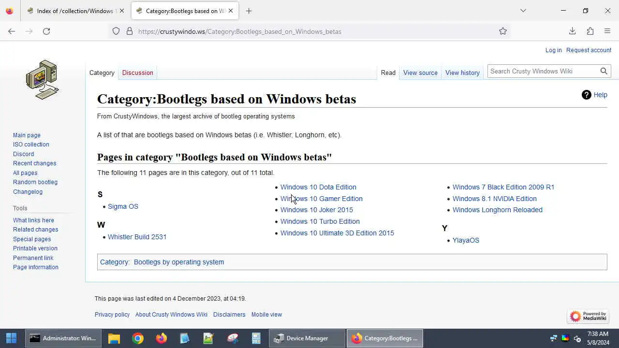Image resolution: width=619 pixels, height=348 pixels.
Task: Open the Calculator taskbar icon
Action: [x=256, y=338]
